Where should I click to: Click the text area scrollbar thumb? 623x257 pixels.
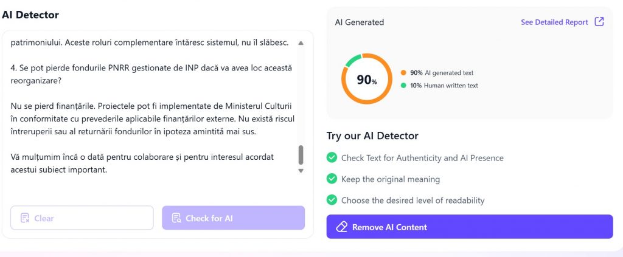301,155
